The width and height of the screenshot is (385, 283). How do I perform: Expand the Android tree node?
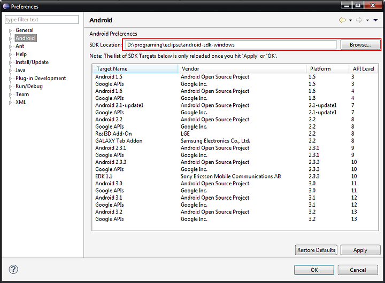click(x=10, y=39)
